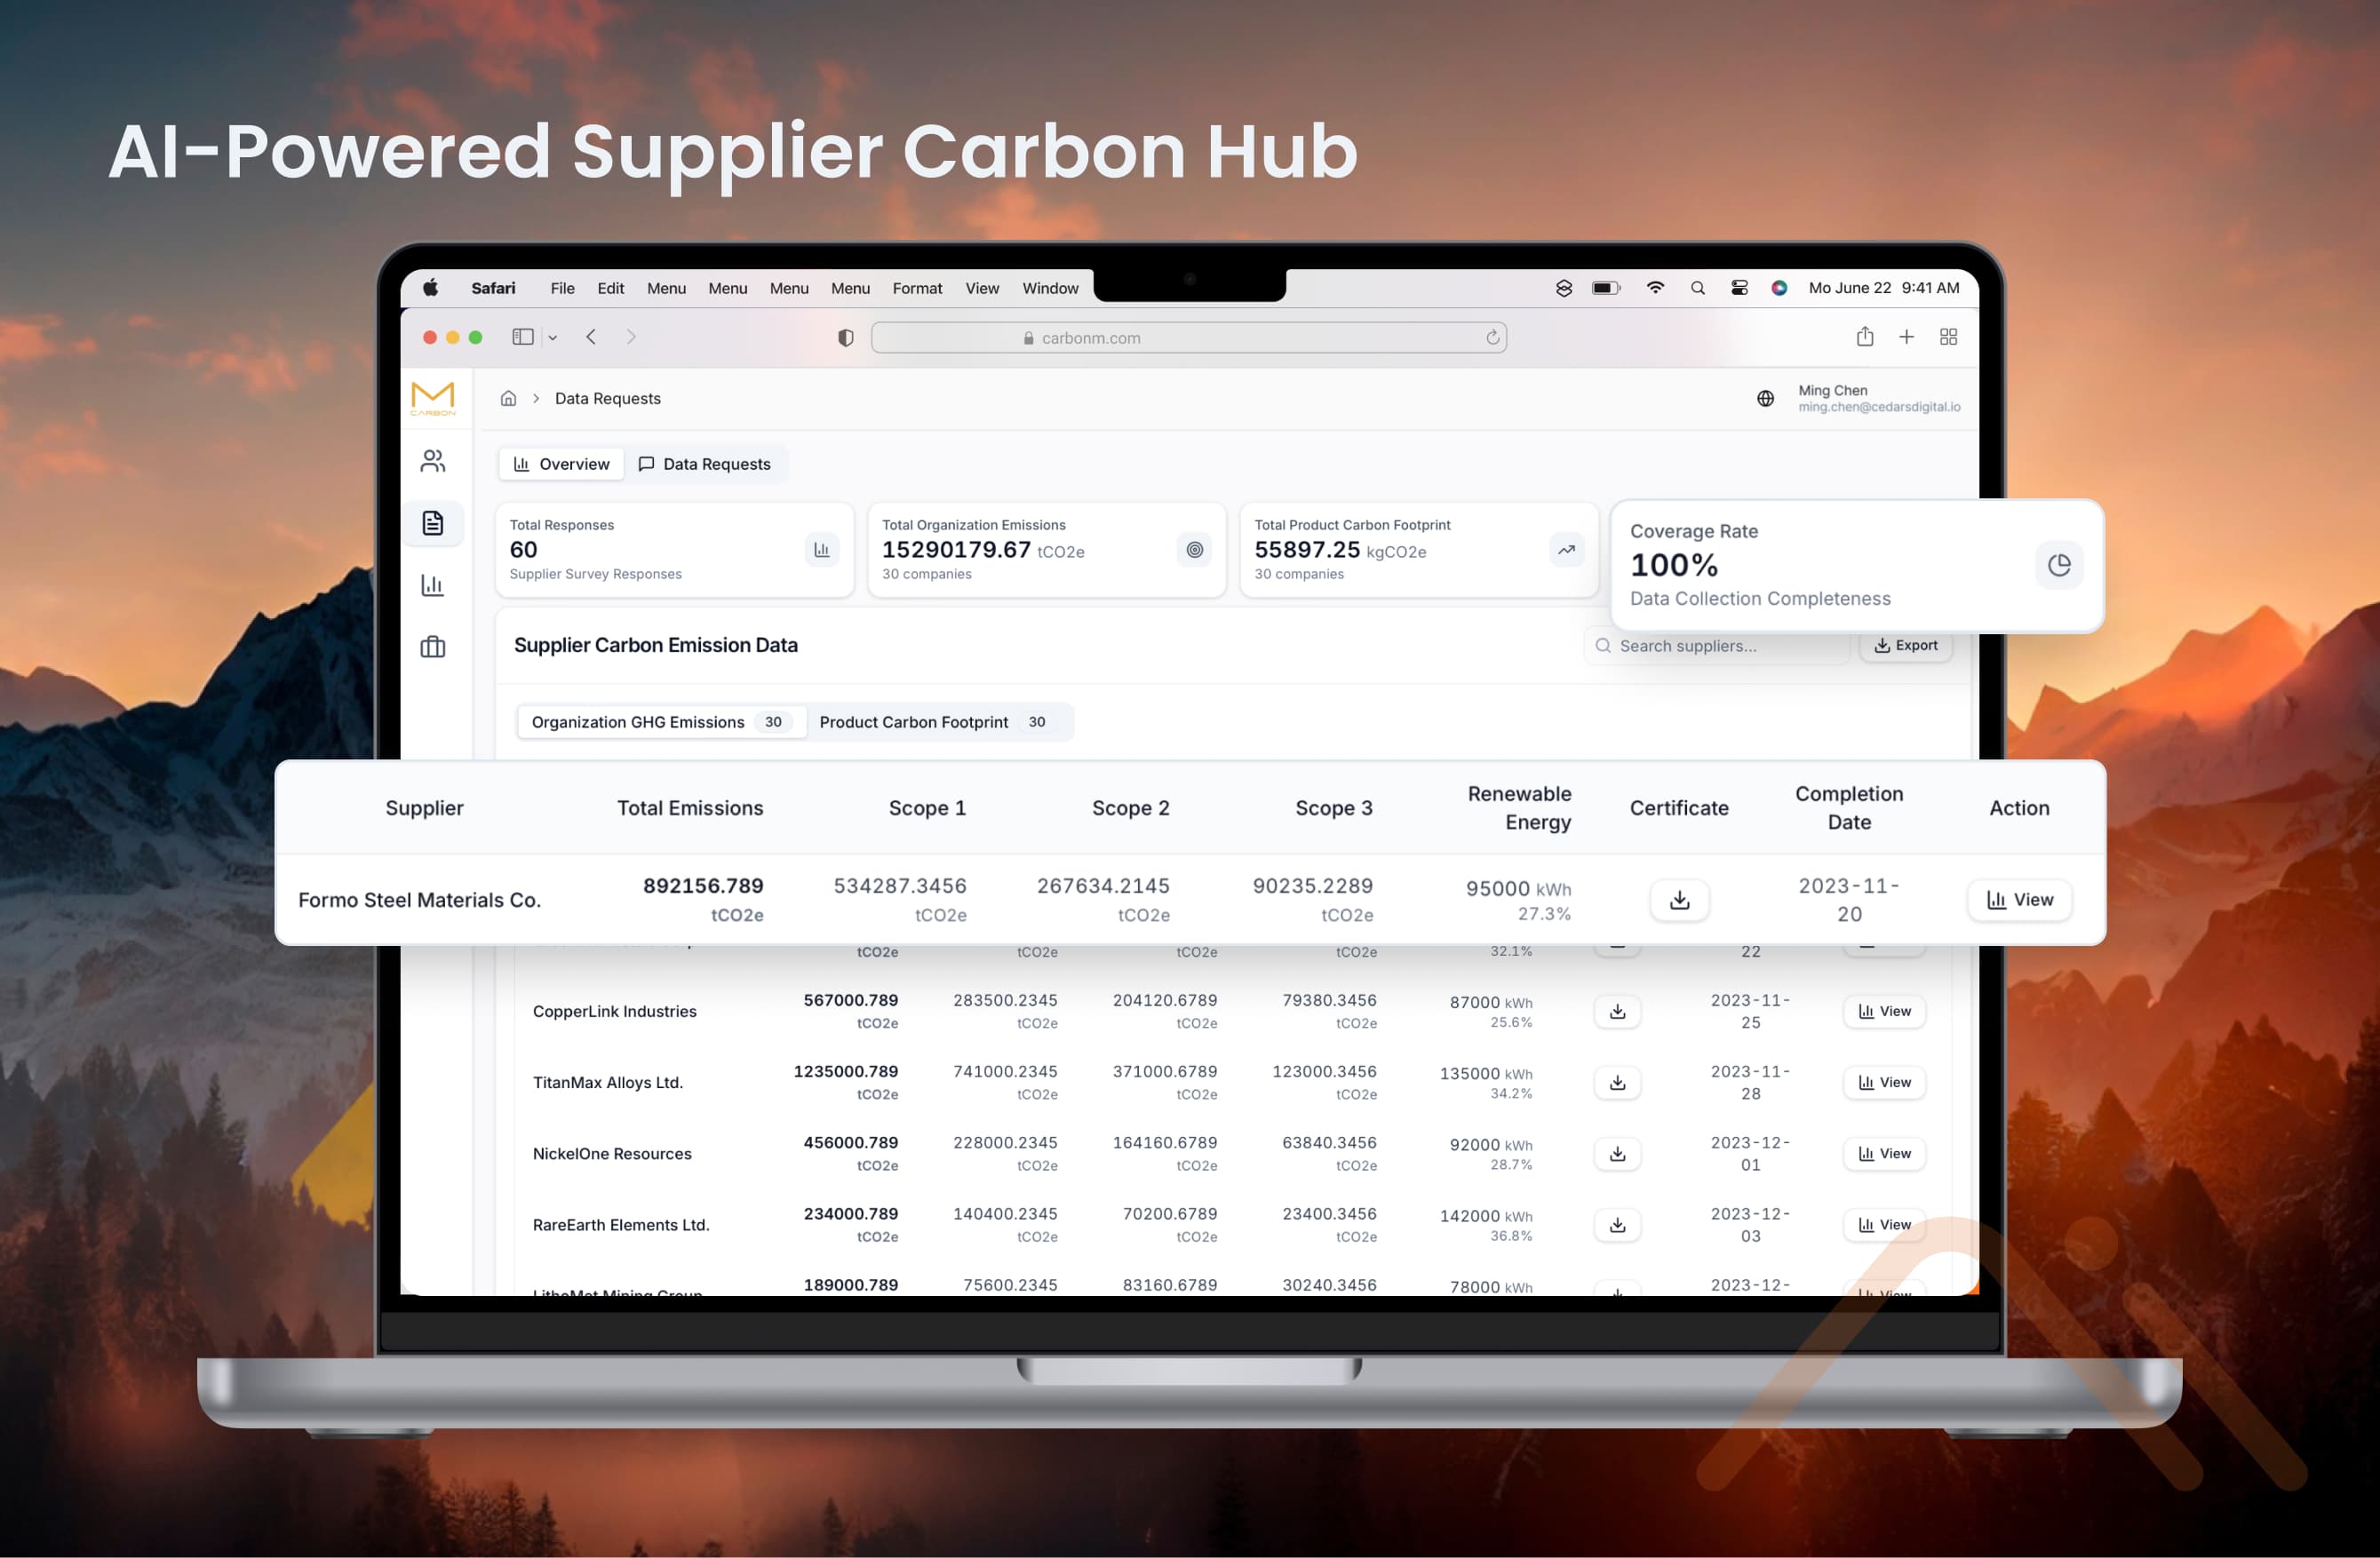Switch to the Data Requests tab

pos(705,464)
